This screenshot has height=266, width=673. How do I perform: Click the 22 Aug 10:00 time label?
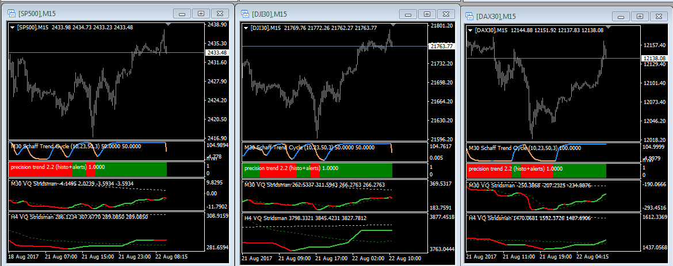405,259
